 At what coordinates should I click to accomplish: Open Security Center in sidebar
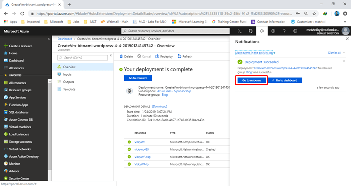pos(17,178)
